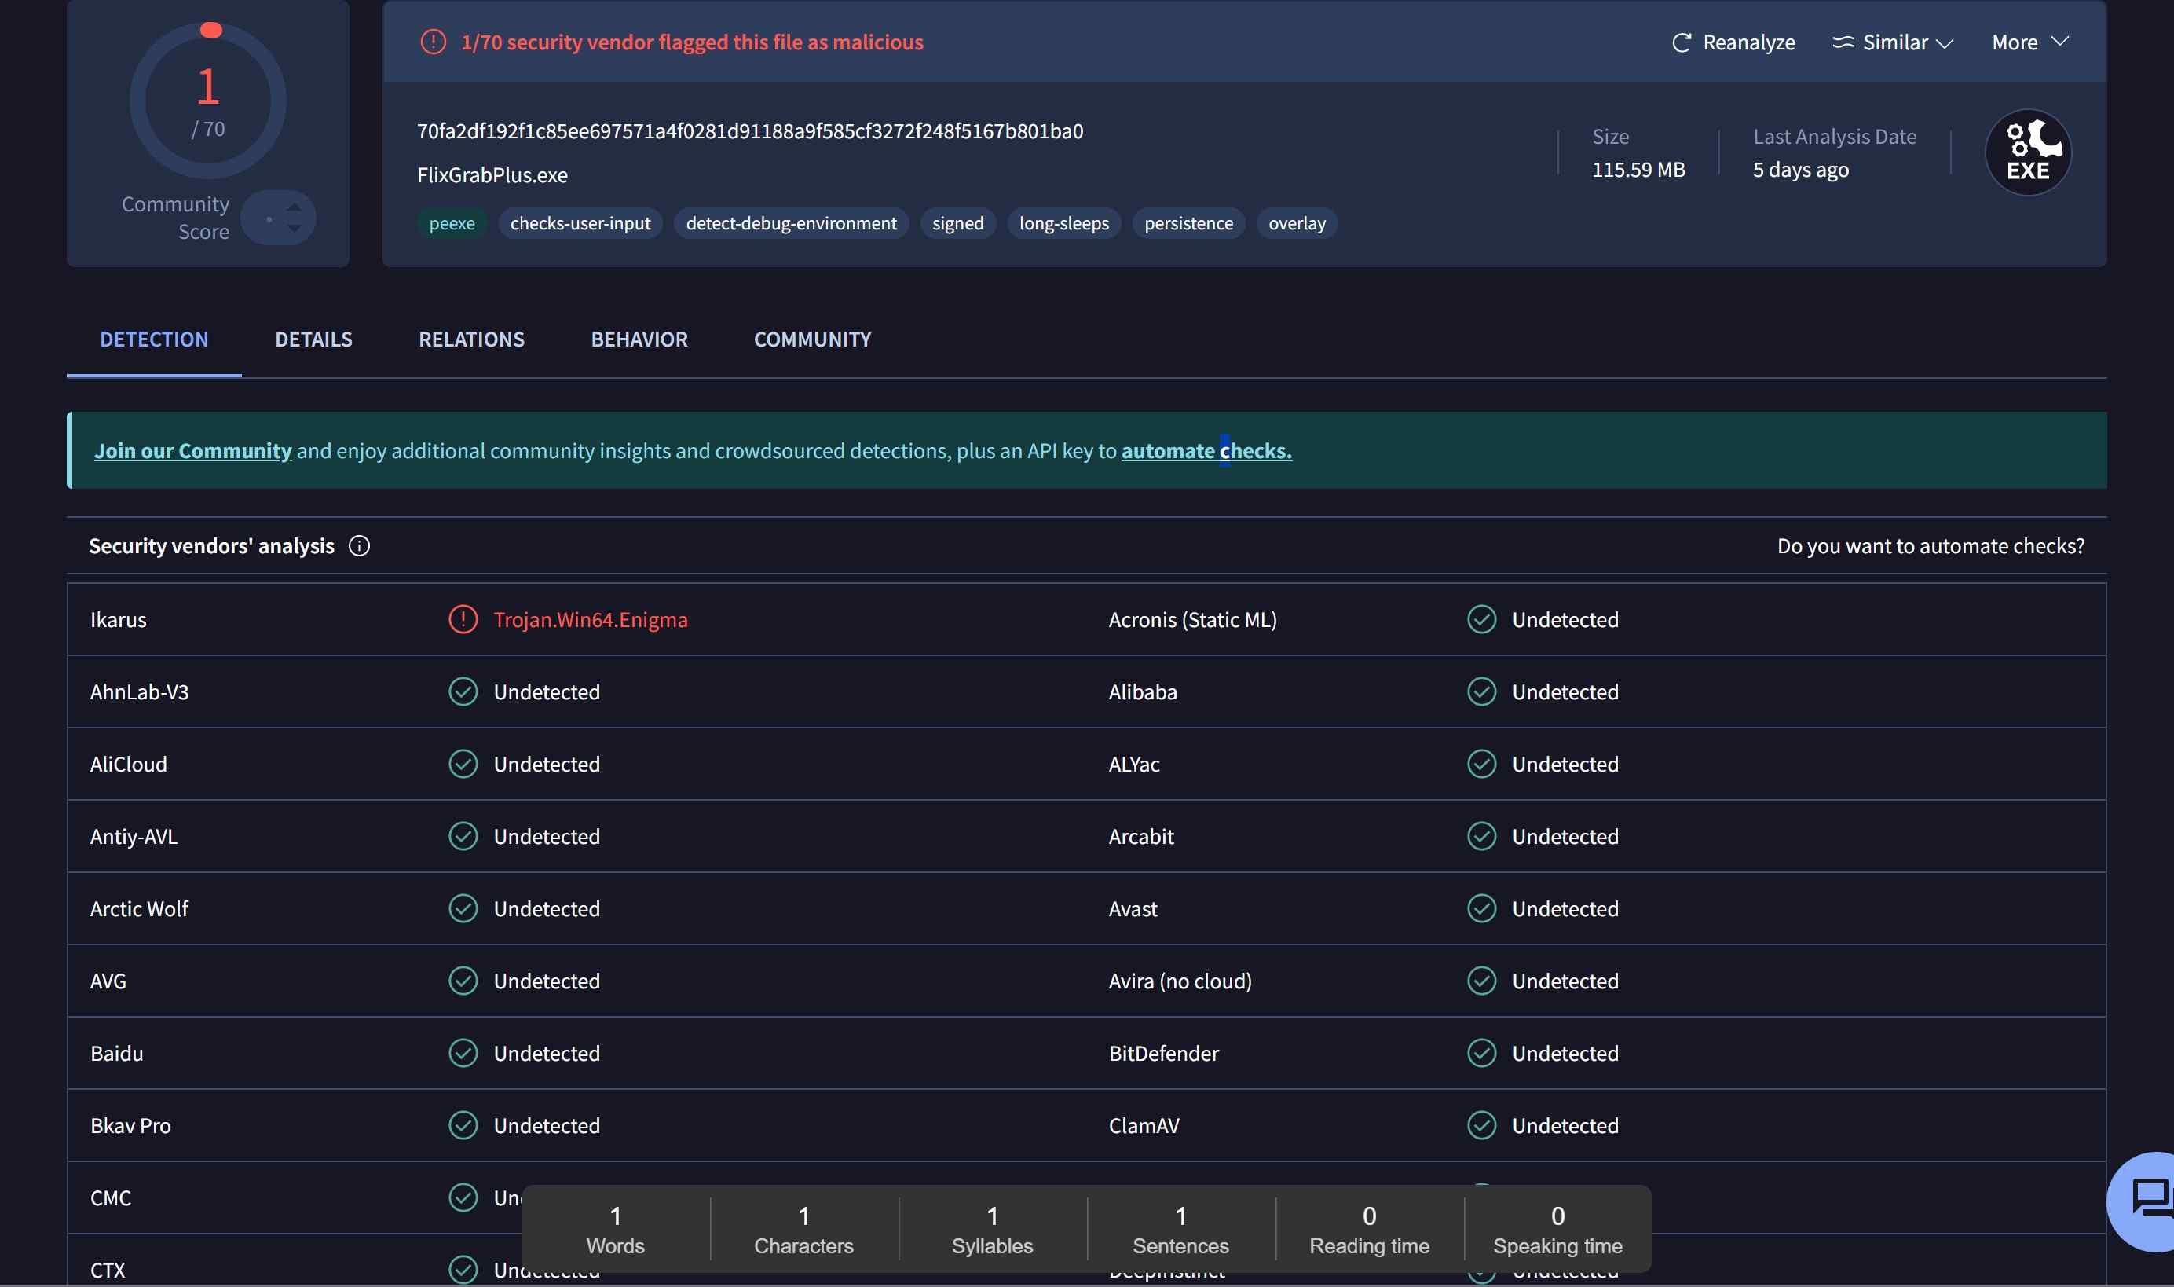This screenshot has width=2174, height=1287.
Task: Click the long-sleeps tag
Action: tap(1063, 224)
